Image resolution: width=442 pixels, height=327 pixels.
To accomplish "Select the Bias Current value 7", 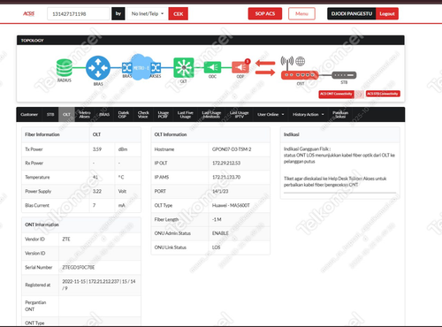I will pyautogui.click(x=94, y=205).
